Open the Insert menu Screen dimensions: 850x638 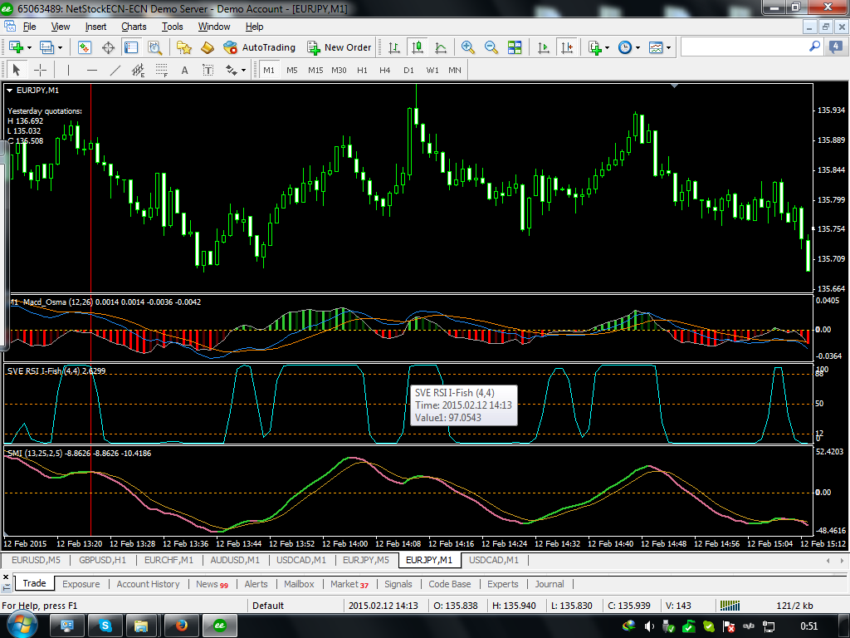pyautogui.click(x=95, y=27)
